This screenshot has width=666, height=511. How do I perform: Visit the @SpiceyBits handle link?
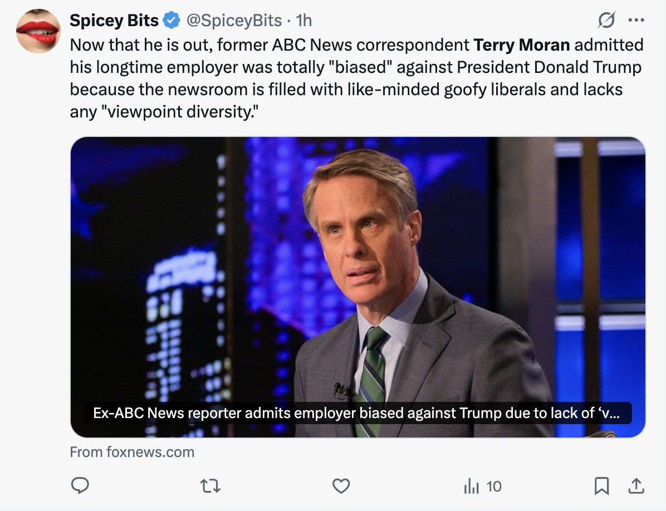(x=233, y=21)
